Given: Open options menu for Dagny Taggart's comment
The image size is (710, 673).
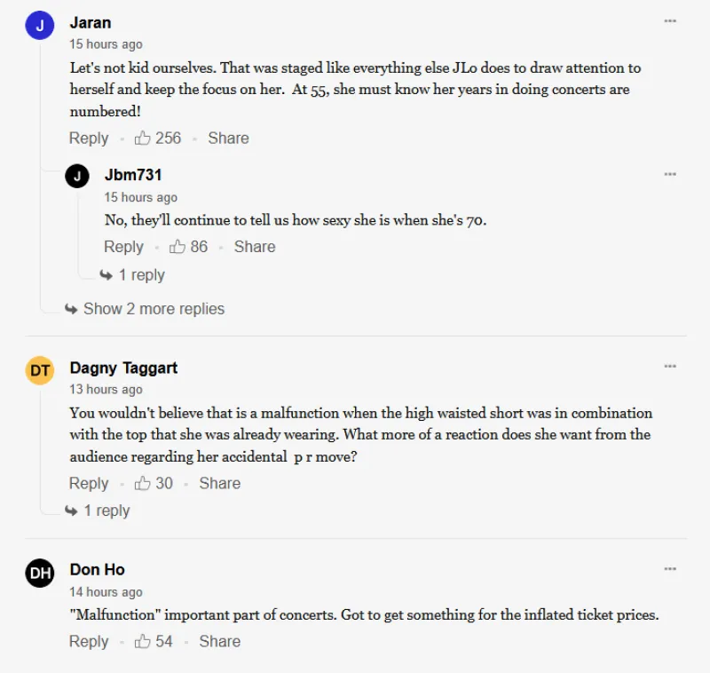Looking at the screenshot, I should (x=670, y=366).
